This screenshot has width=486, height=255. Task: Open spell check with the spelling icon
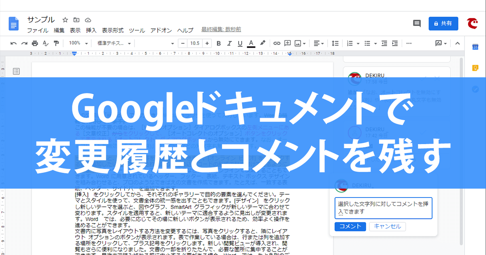click(46, 43)
